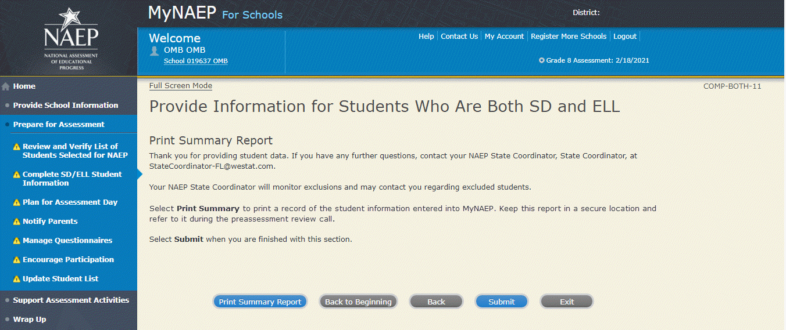
Task: Switch to Full Screen Mode
Action: 181,86
